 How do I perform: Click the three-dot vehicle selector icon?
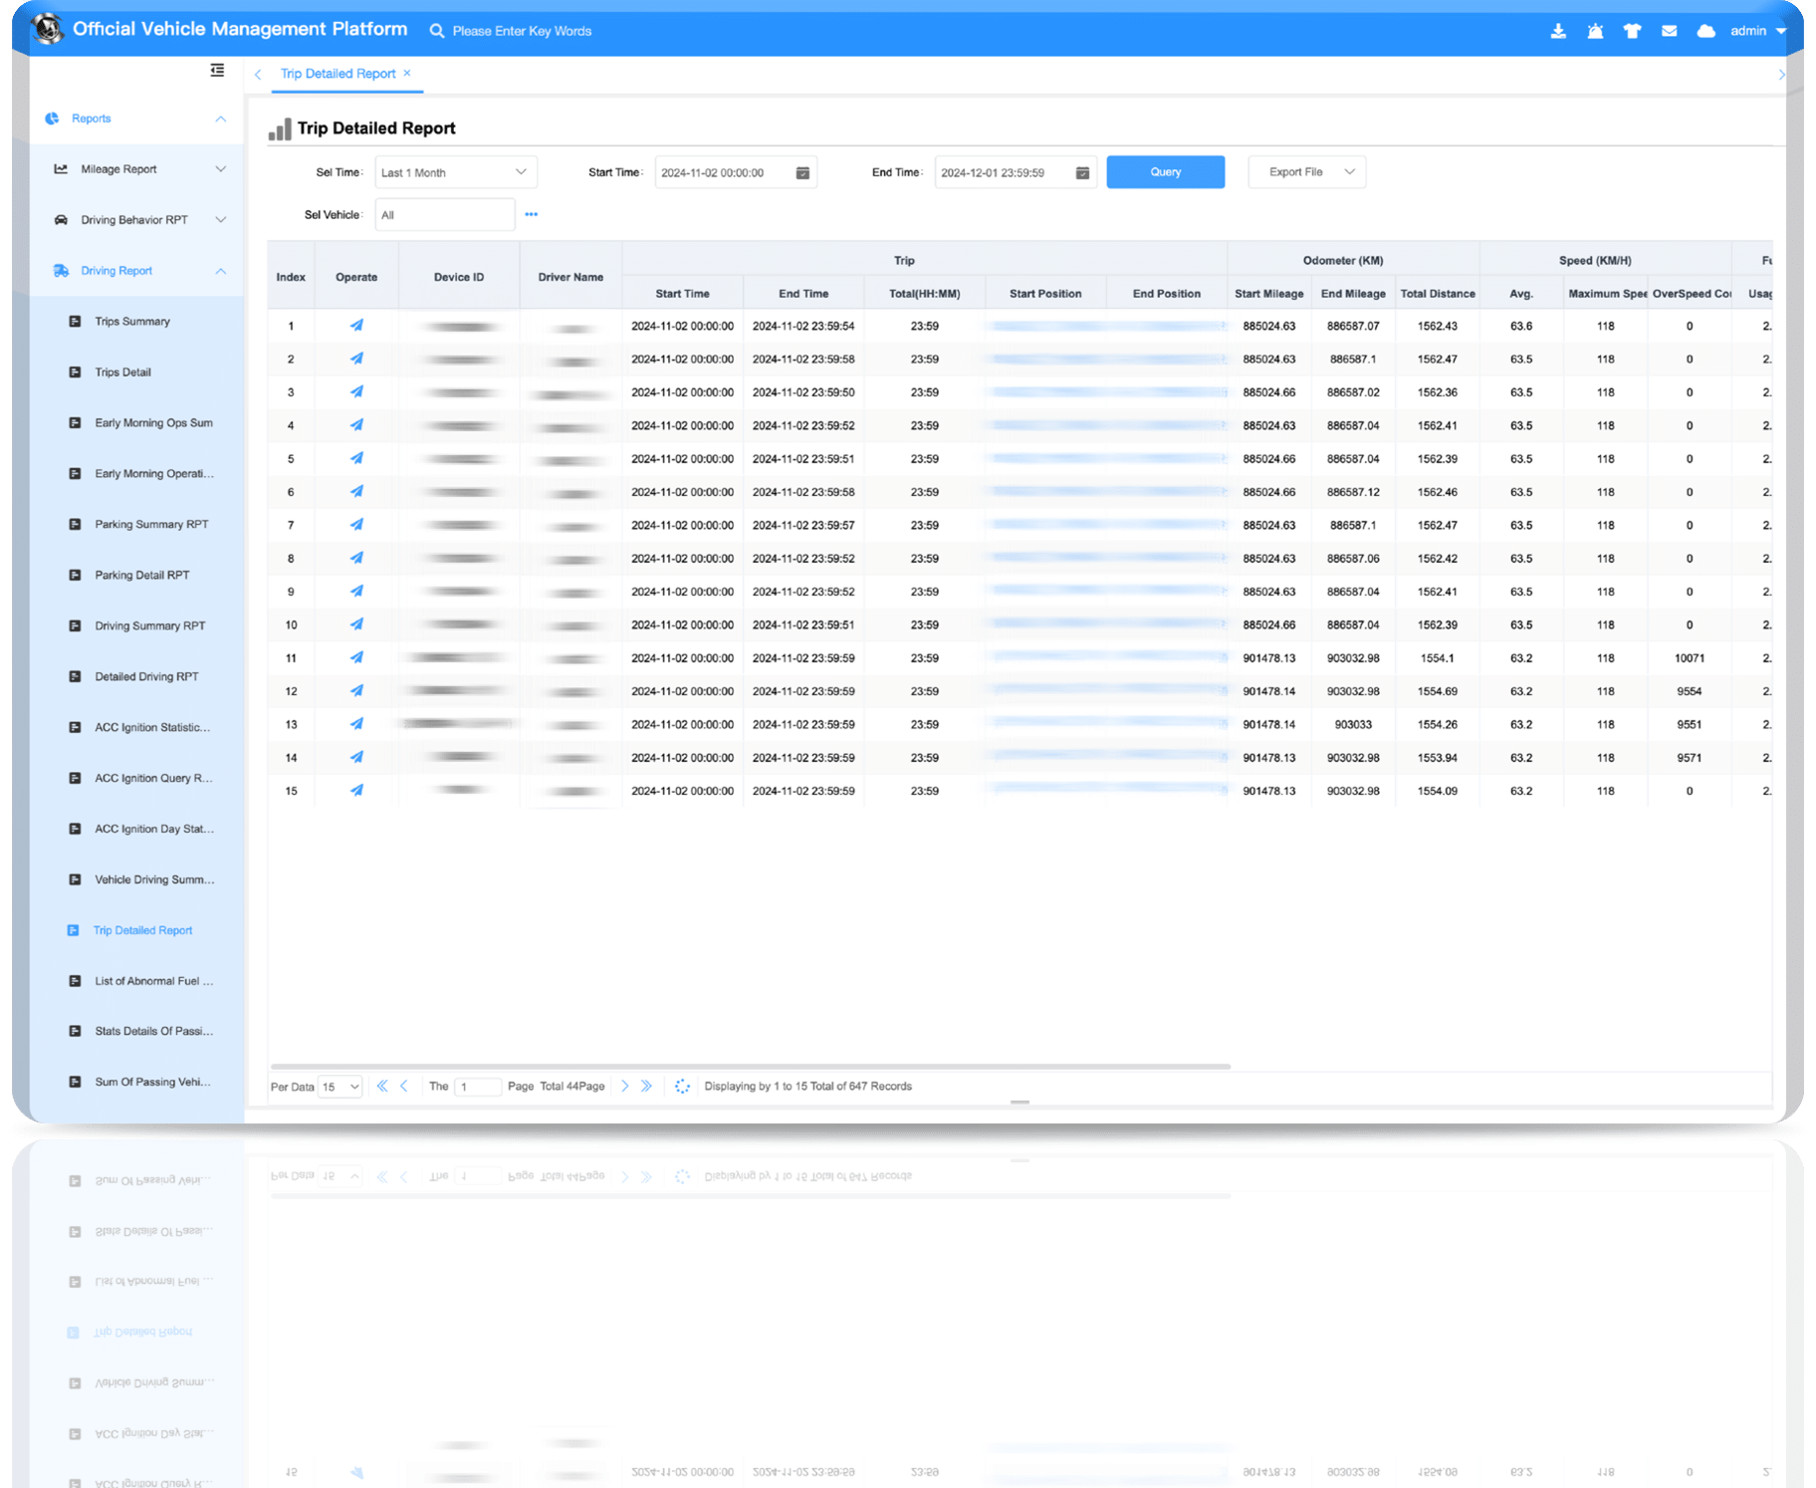click(531, 215)
